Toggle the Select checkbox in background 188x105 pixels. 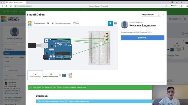point(183,34)
